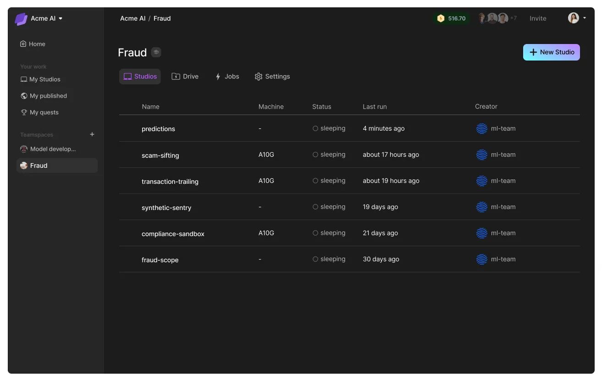Switch to the Drive tab
This screenshot has width=602, height=381.
(x=185, y=77)
